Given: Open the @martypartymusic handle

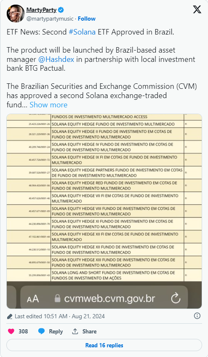Looking at the screenshot, I should [50, 19].
